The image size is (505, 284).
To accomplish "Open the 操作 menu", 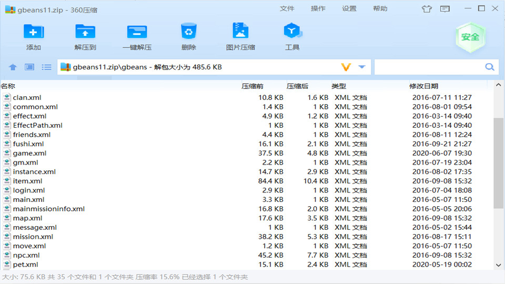I will (x=318, y=9).
